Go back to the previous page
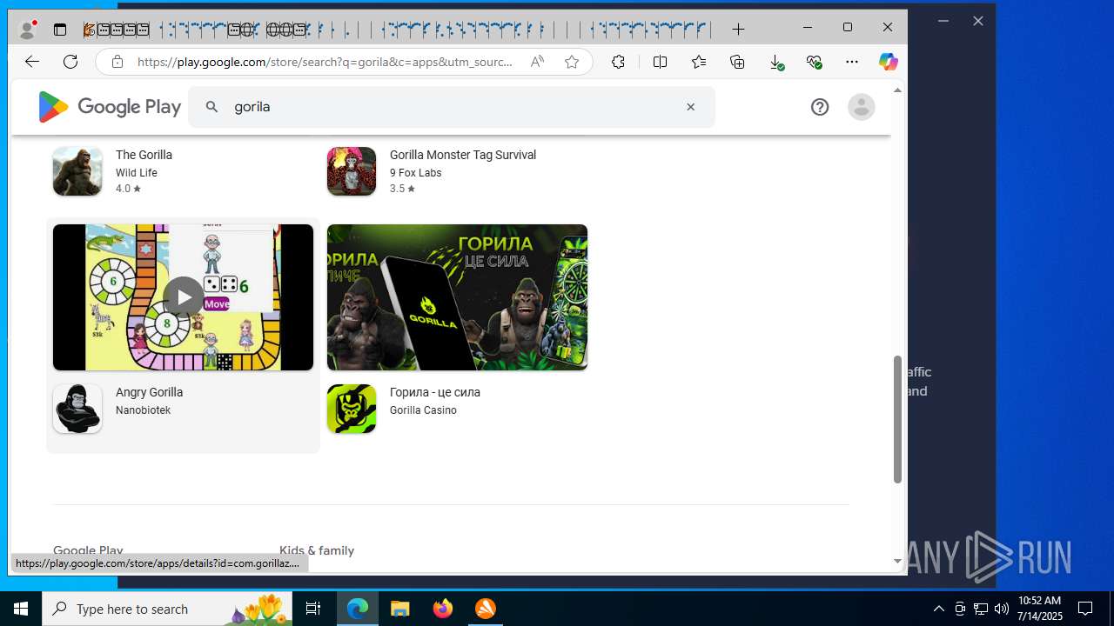The width and height of the screenshot is (1114, 626). (32, 62)
